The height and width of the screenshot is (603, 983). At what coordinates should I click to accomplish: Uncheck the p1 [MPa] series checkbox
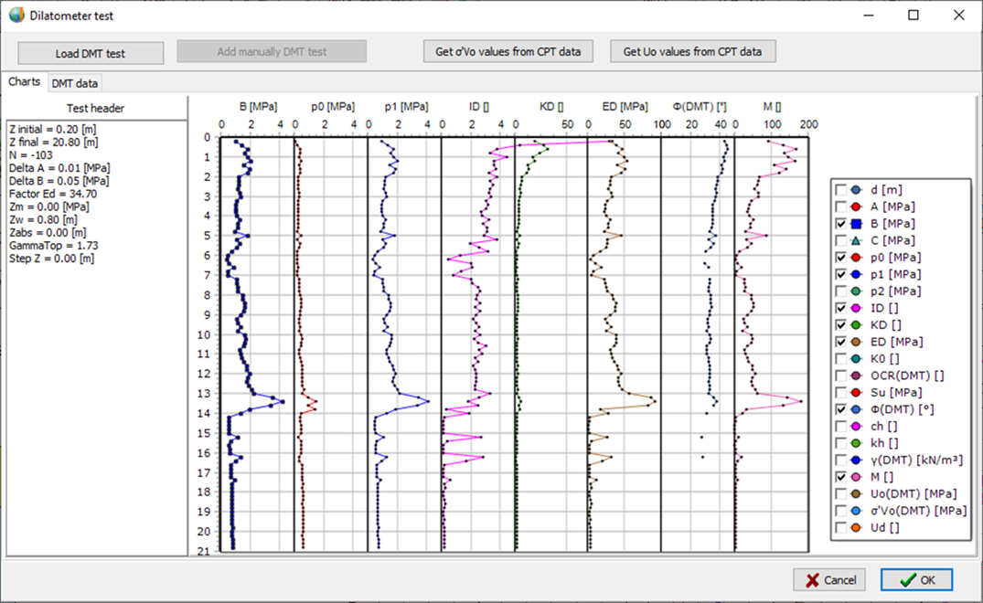(841, 274)
